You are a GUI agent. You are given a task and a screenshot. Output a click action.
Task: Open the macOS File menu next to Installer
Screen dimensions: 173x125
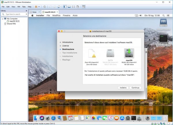48,16
